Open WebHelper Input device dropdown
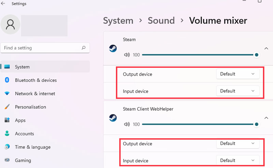Image resolution: width=273 pixels, height=168 pixels. (238, 161)
